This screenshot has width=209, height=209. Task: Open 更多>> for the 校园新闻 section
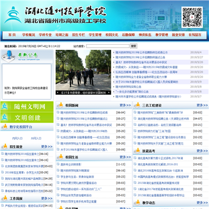pos(125,105)
